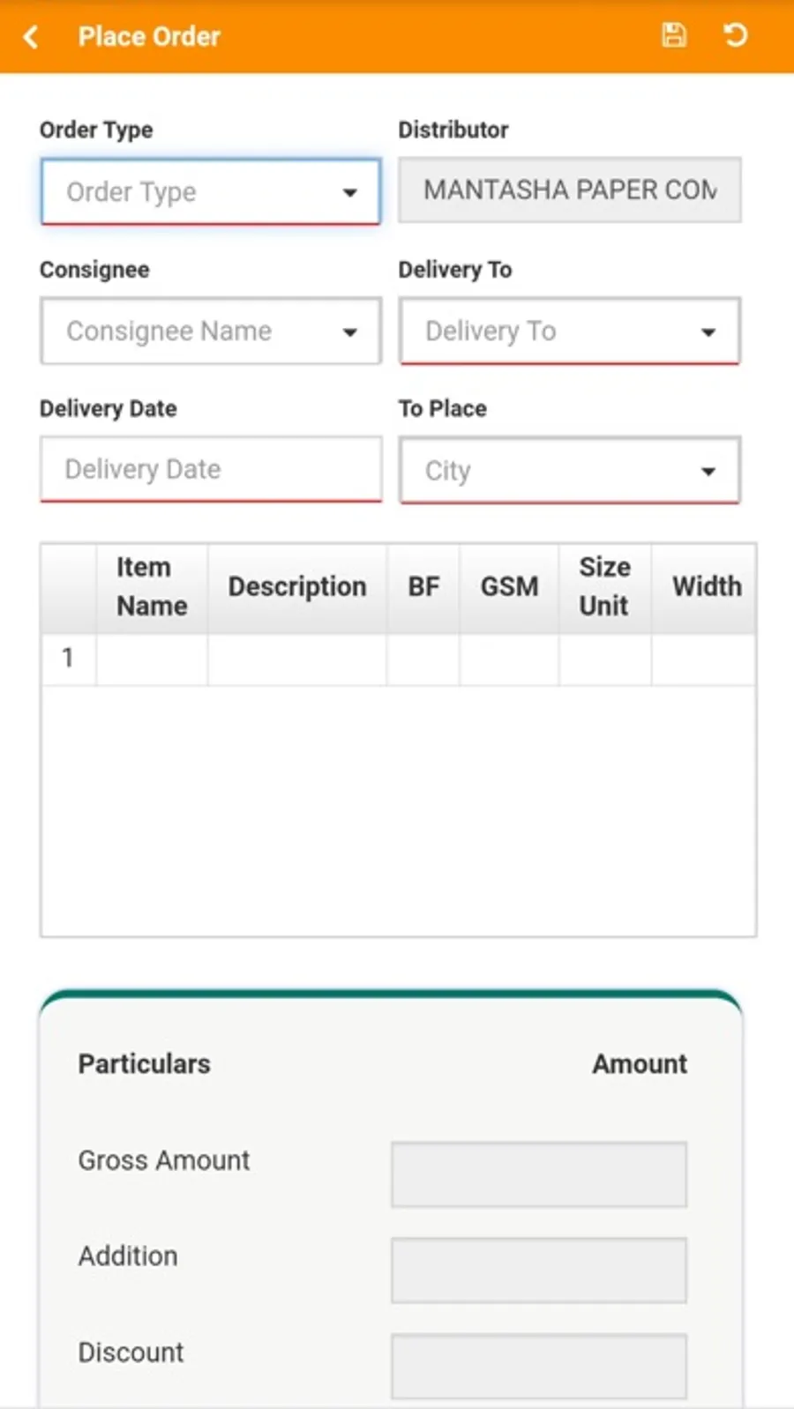Click the Addition amount field
This screenshot has height=1409, width=794.
point(539,1271)
